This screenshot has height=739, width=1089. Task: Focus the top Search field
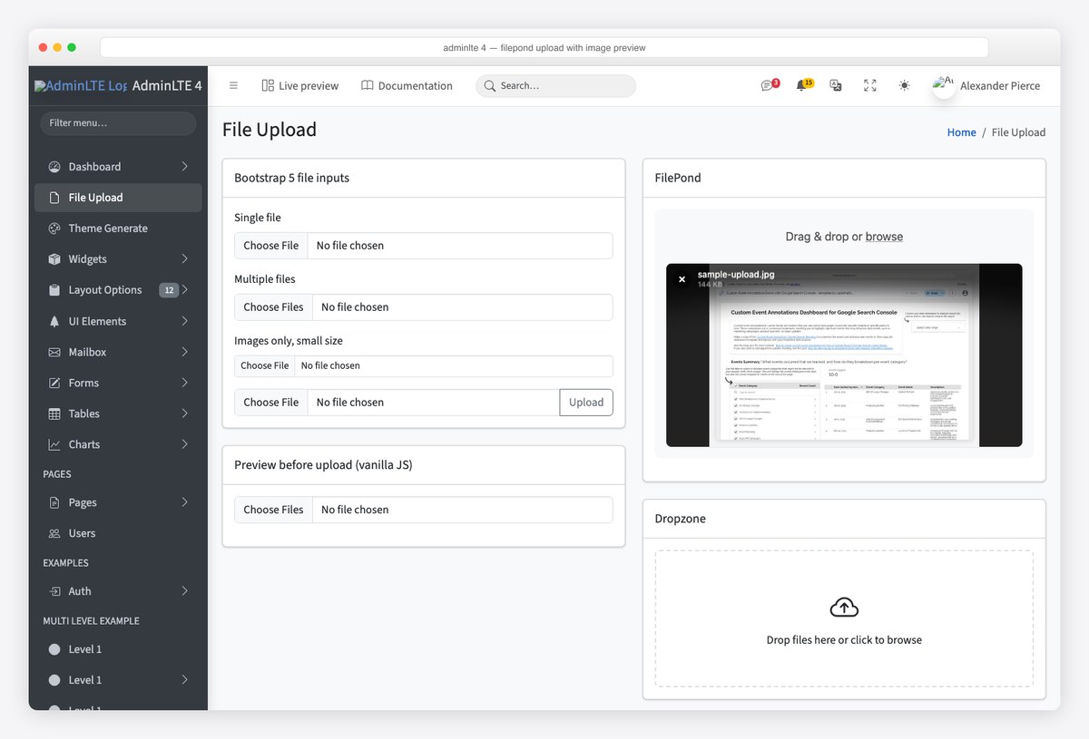point(555,85)
